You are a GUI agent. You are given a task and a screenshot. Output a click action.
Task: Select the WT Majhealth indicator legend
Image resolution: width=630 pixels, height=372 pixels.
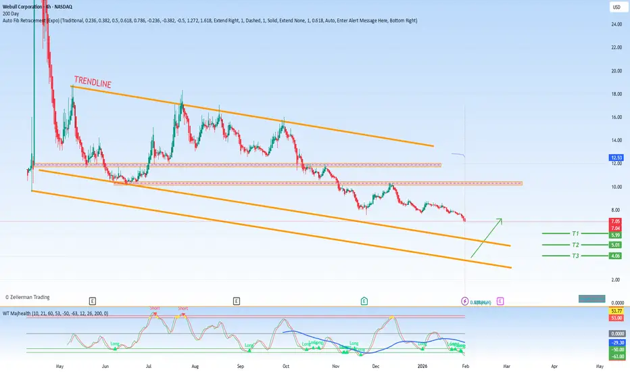pyautogui.click(x=55, y=313)
